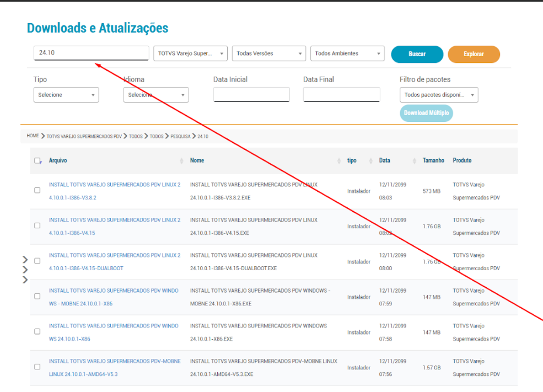Image resolution: width=543 pixels, height=392 pixels.
Task: Go to HOME in breadcrumb
Action: (x=33, y=136)
